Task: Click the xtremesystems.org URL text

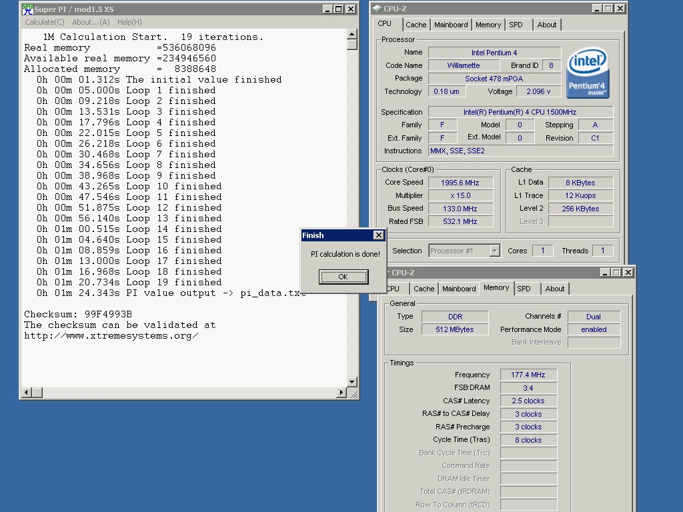Action: tap(111, 336)
